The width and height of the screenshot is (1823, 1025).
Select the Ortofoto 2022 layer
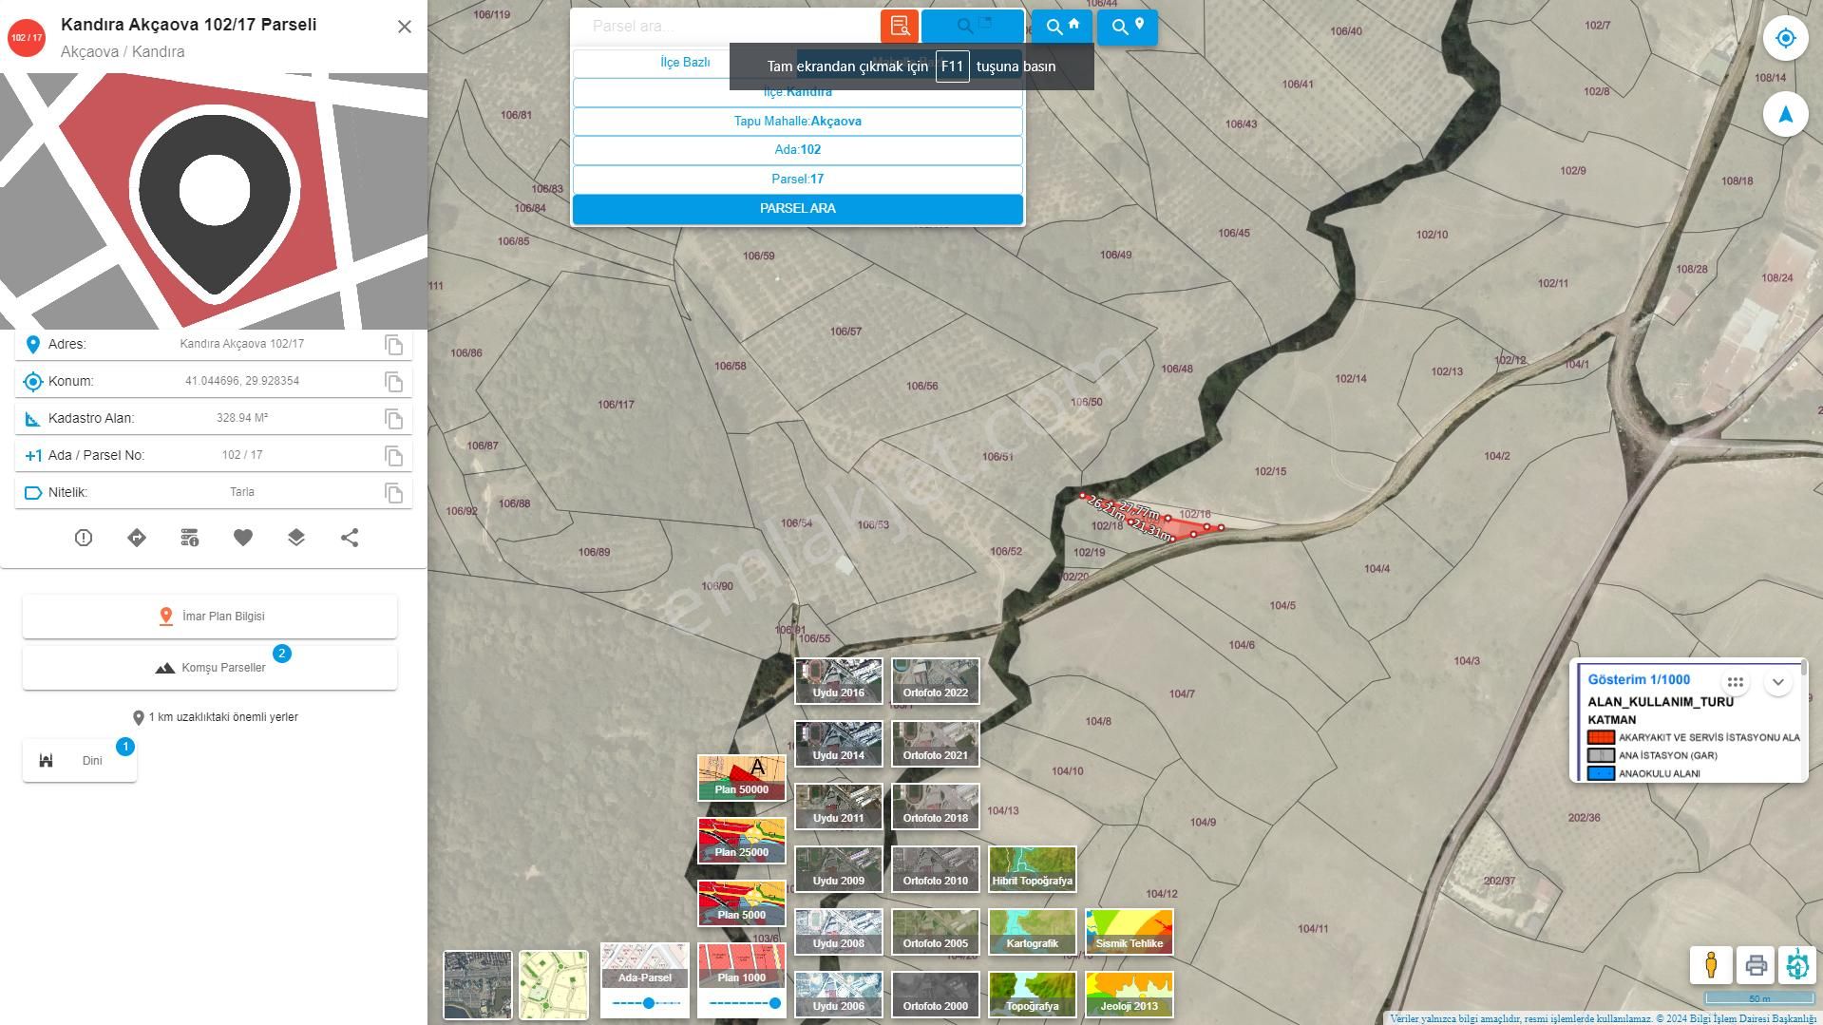(x=936, y=681)
